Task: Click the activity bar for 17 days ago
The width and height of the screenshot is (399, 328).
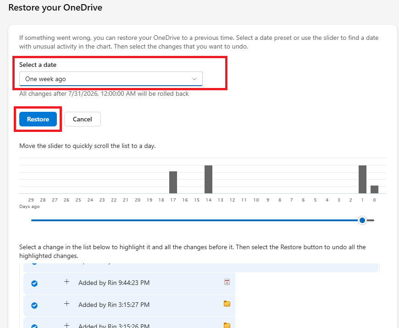Action: pyautogui.click(x=173, y=182)
